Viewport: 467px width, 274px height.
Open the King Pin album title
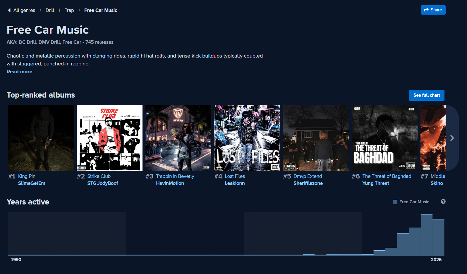(27, 176)
